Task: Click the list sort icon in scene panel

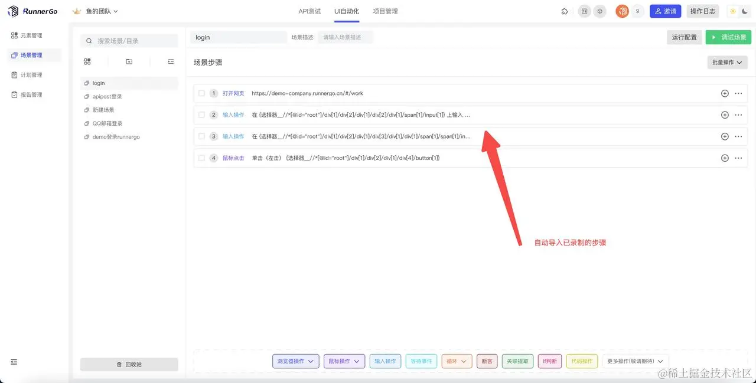Action: 171,61
